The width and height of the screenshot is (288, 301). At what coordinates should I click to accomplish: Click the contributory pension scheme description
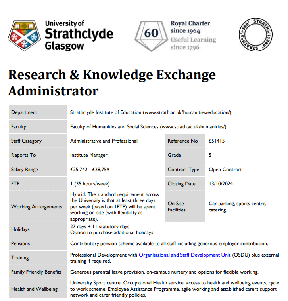point(169,244)
